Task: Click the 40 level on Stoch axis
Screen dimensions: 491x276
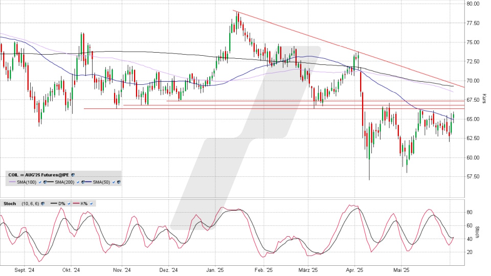Action: (470, 239)
